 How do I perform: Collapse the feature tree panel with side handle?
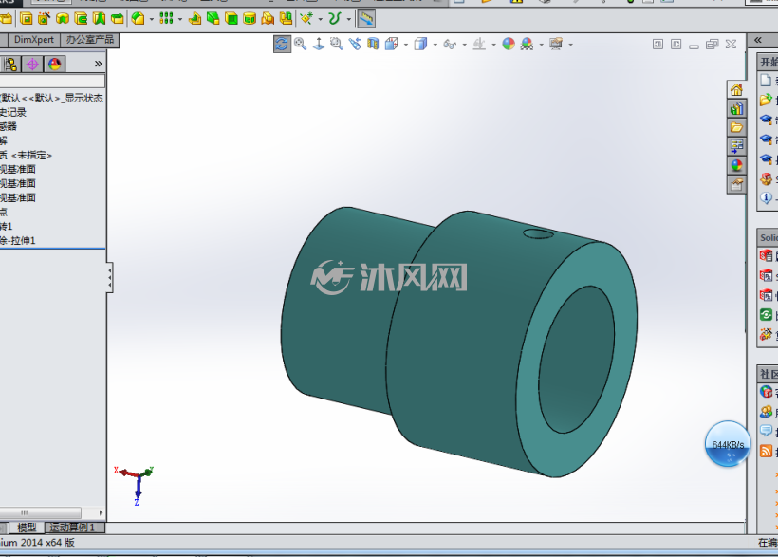tap(109, 277)
